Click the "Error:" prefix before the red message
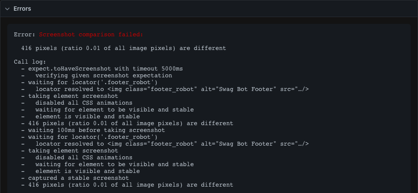This screenshot has height=193, width=418. (25, 35)
